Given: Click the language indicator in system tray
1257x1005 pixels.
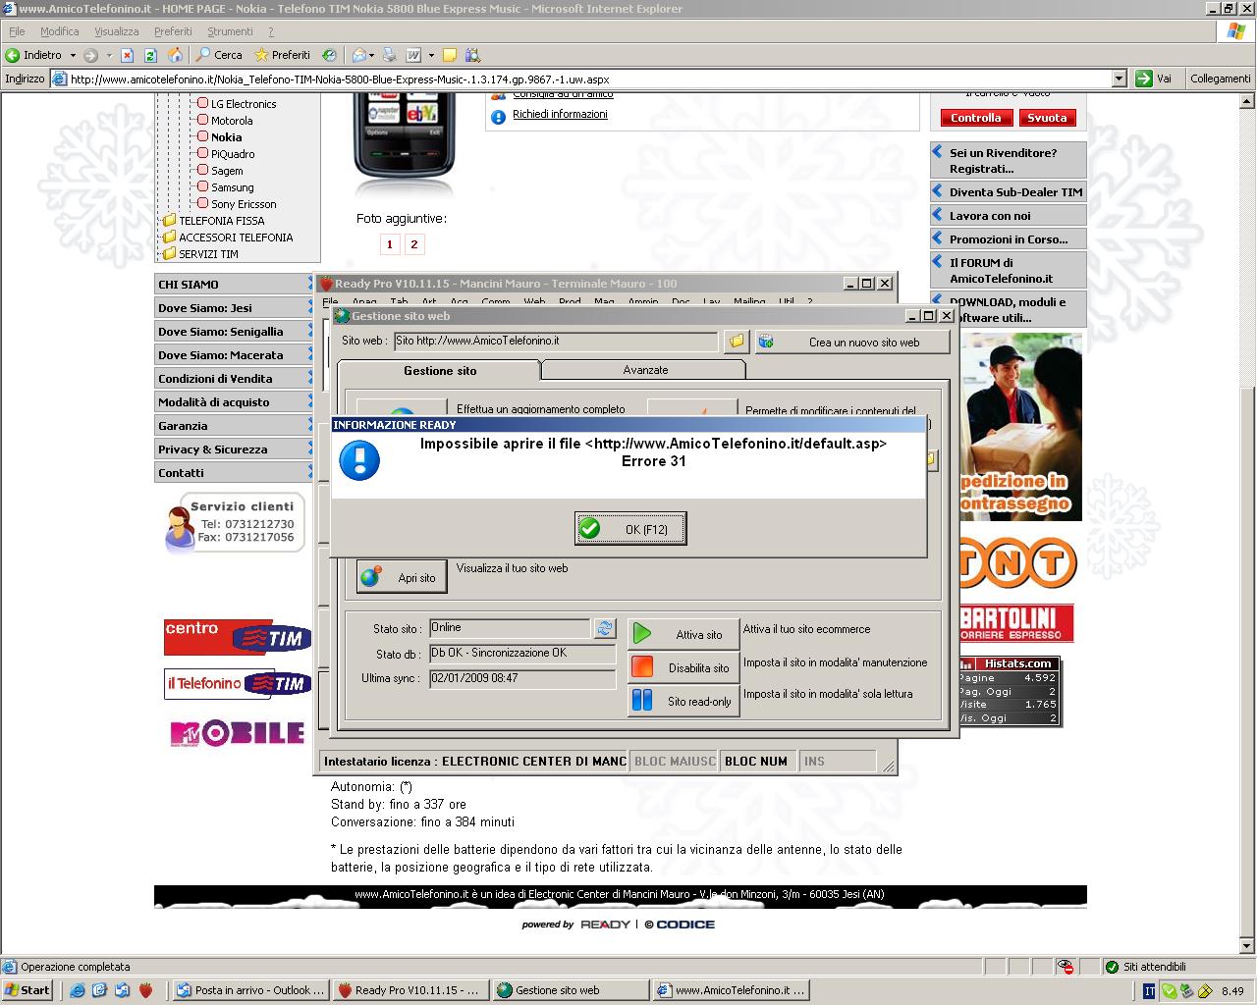Looking at the screenshot, I should pos(1149,991).
